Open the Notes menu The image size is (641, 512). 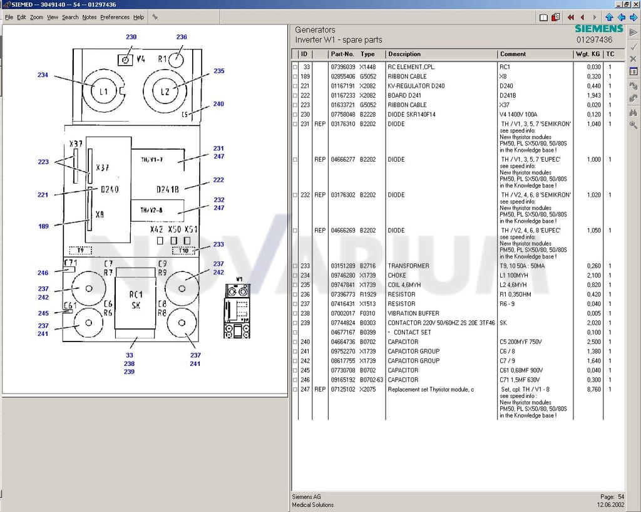[x=89, y=17]
